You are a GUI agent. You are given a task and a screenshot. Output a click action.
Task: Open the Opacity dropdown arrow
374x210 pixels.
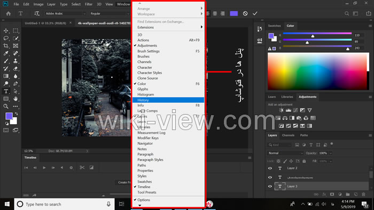[x=331, y=153]
